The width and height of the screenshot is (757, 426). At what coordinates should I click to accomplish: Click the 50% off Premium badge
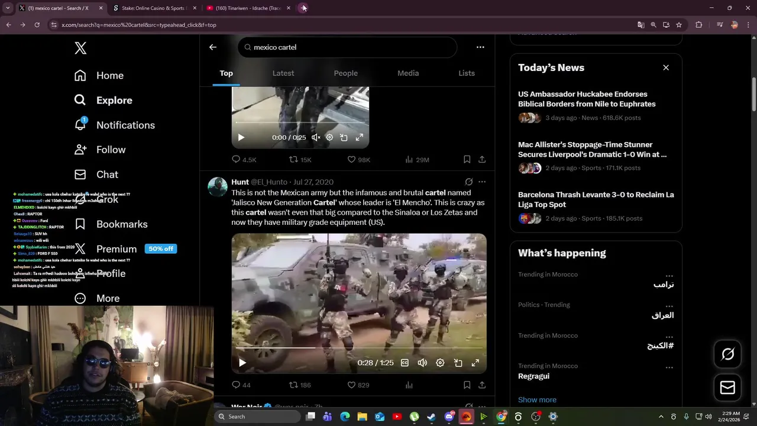[x=161, y=248]
